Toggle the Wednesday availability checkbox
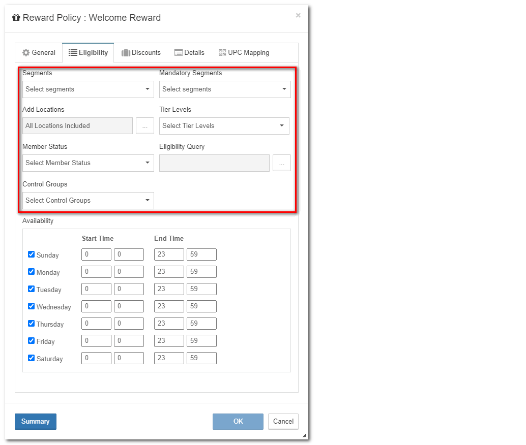The image size is (526, 445). click(x=32, y=306)
